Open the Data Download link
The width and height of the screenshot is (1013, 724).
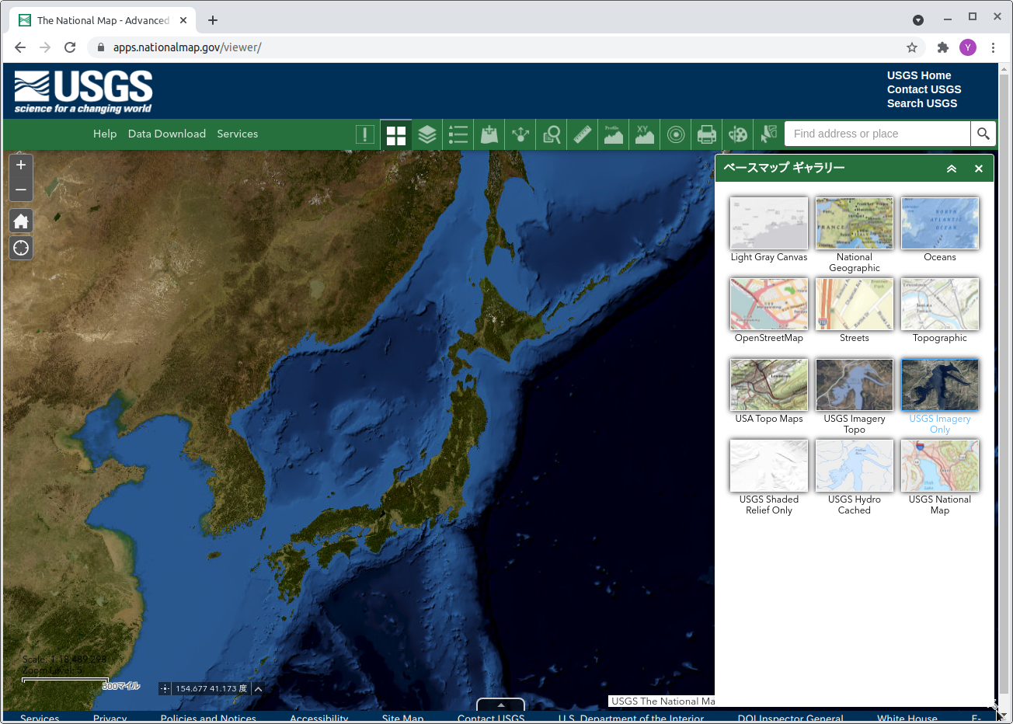167,134
